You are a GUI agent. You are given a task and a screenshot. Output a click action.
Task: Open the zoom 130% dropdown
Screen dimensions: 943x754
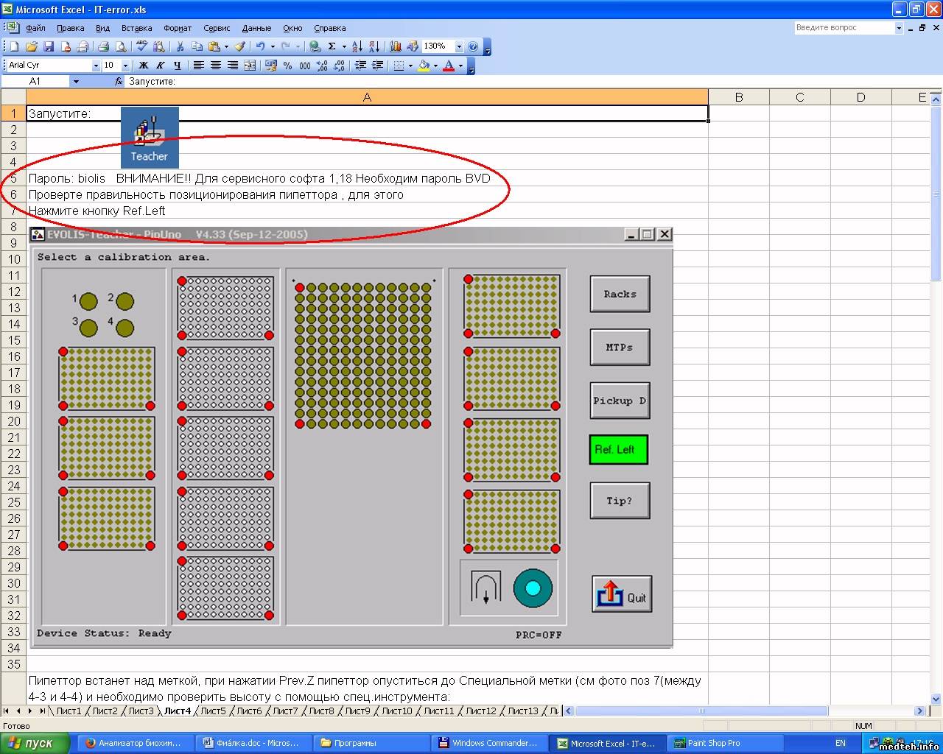[x=459, y=46]
